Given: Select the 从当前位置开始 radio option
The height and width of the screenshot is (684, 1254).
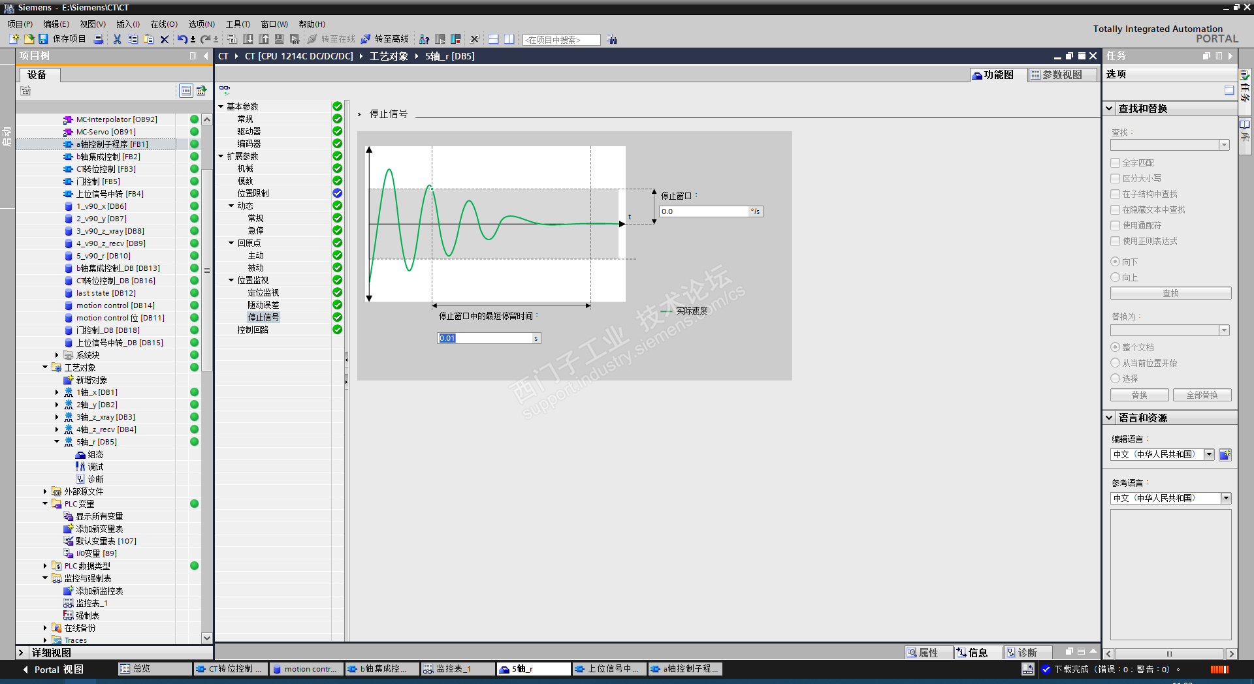Looking at the screenshot, I should coord(1116,363).
